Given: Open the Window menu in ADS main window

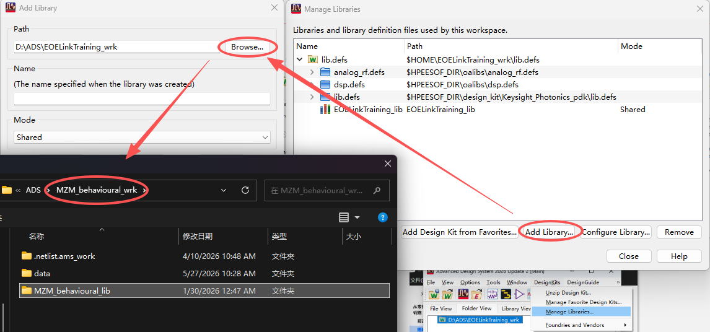Looking at the screenshot, I should [517, 282].
